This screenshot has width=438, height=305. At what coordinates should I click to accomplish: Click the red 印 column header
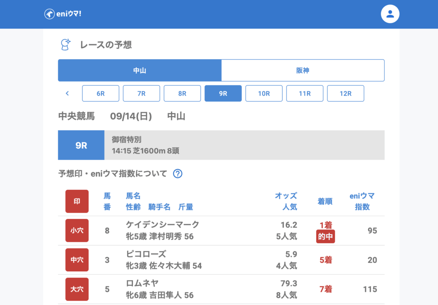tap(77, 201)
